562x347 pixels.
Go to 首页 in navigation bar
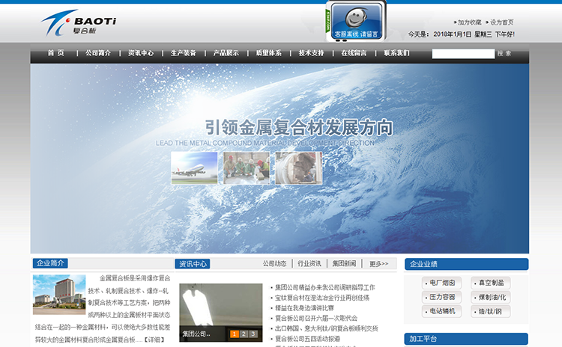point(56,53)
